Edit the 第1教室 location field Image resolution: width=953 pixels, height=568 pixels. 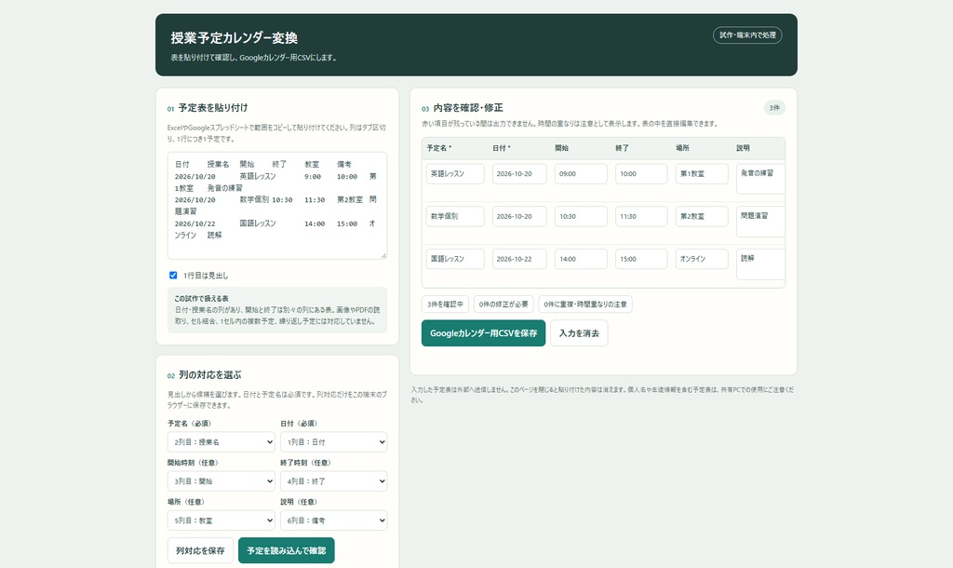702,174
